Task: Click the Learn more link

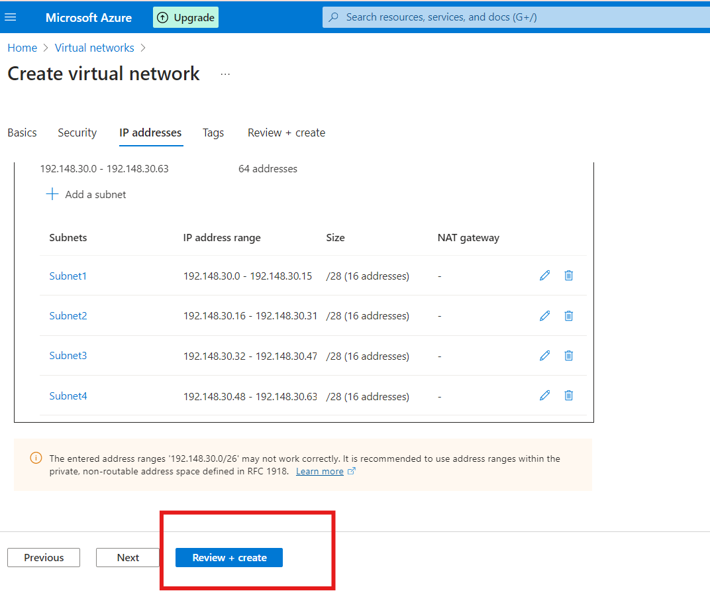Action: pos(320,472)
